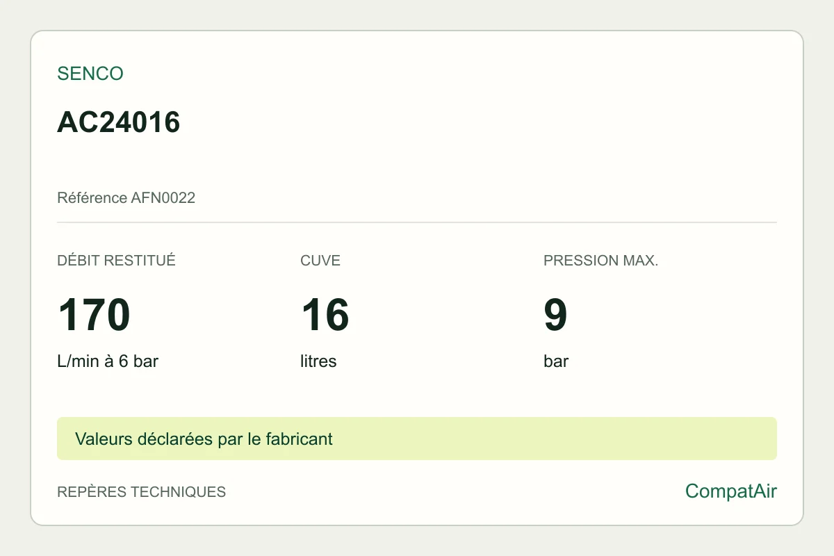This screenshot has height=556, width=834.
Task: Click the REPÈRES TECHNIQUES footer label
Action: coord(142,492)
